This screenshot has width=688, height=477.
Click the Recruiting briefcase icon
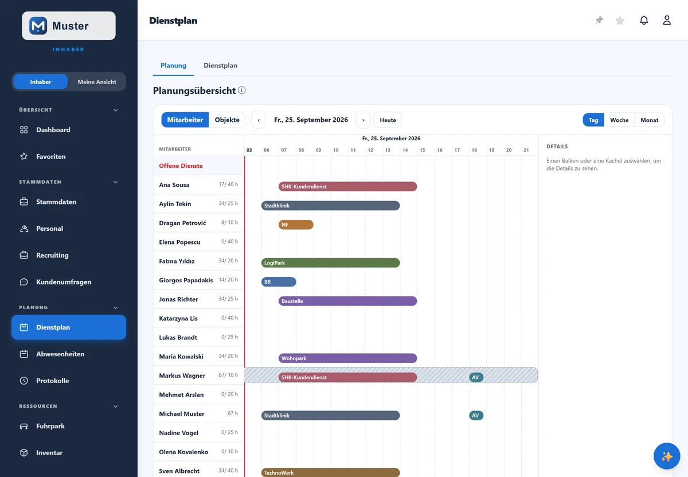click(x=24, y=255)
